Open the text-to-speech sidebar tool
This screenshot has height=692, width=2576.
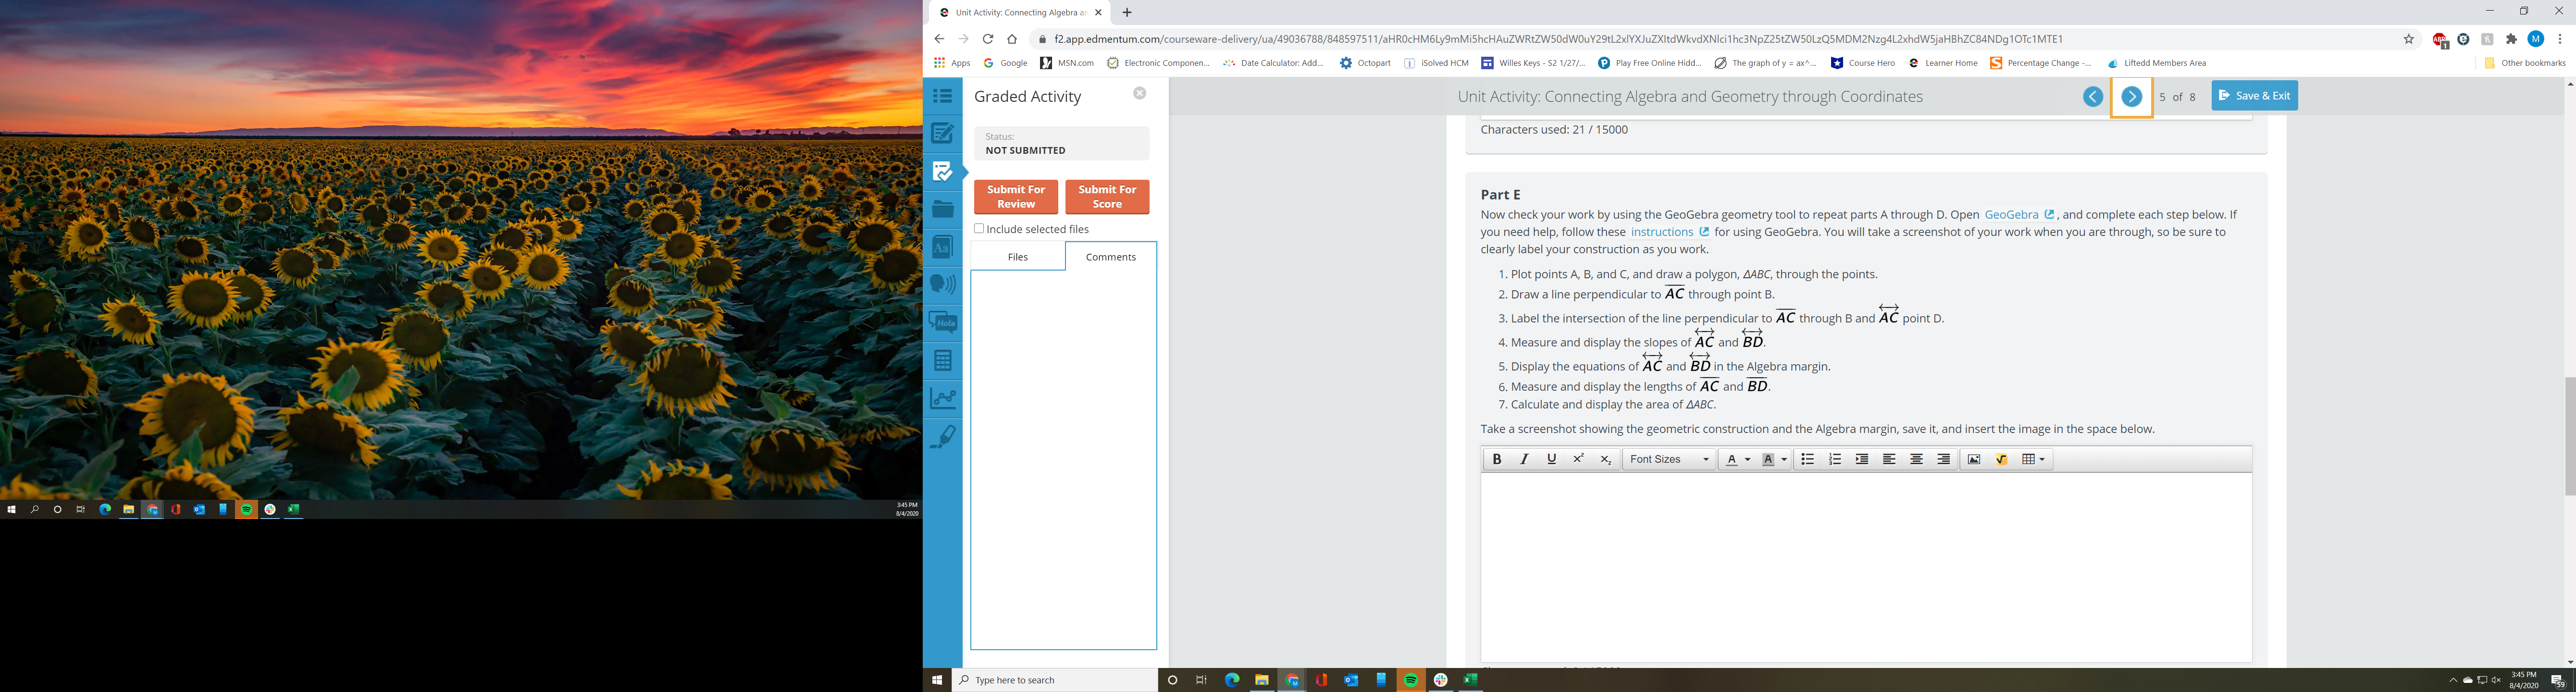coord(942,284)
